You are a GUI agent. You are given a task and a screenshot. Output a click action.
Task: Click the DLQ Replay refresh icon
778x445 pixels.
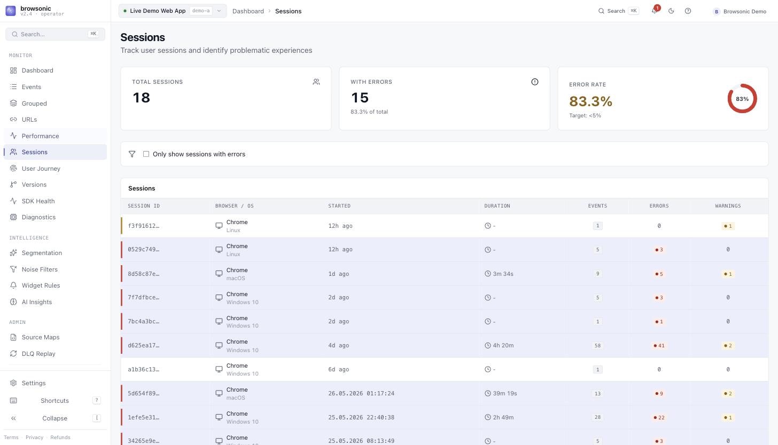click(x=13, y=354)
